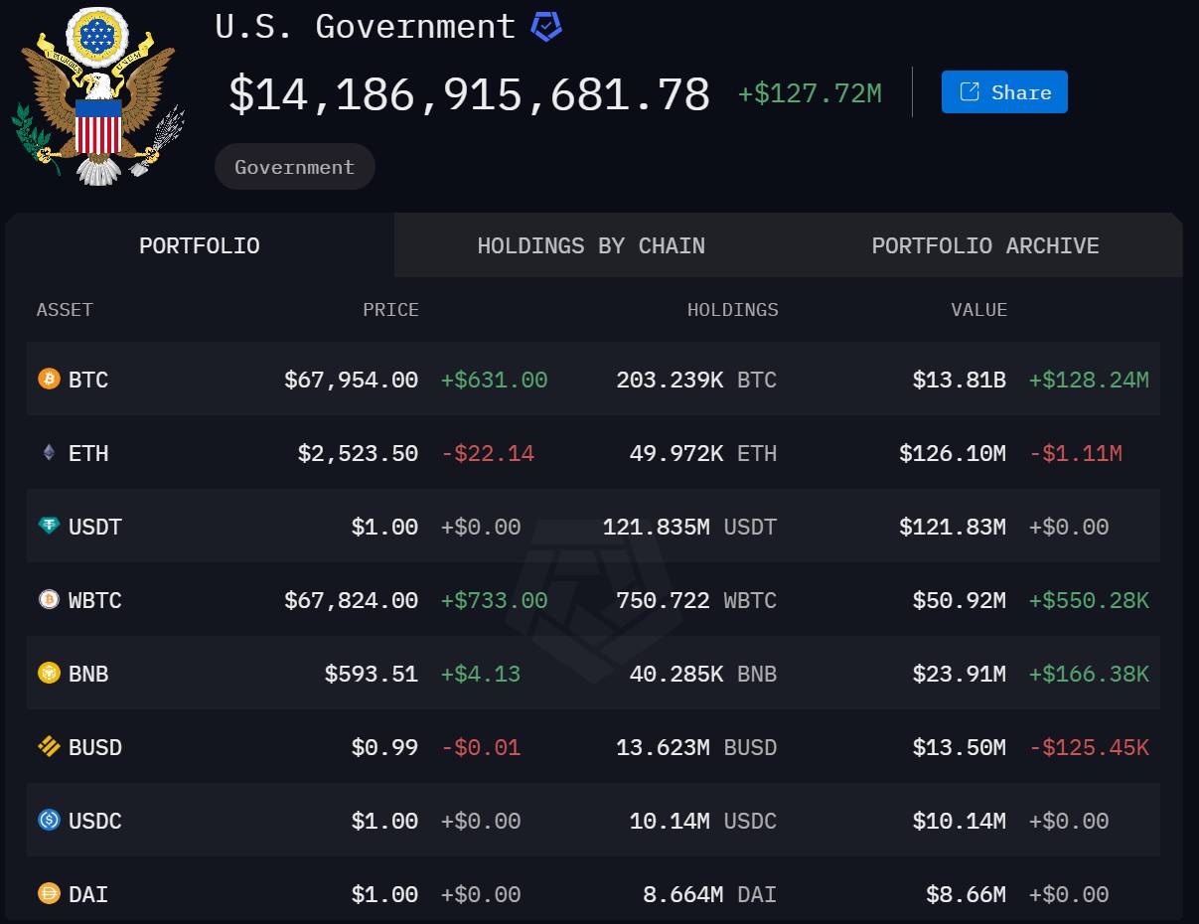Click the verified badge beside U.S. Government

546,27
